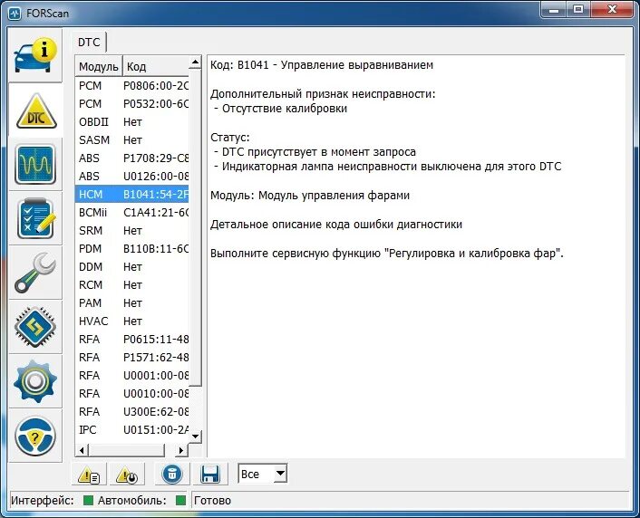Open the wrench service functions section

(35, 273)
